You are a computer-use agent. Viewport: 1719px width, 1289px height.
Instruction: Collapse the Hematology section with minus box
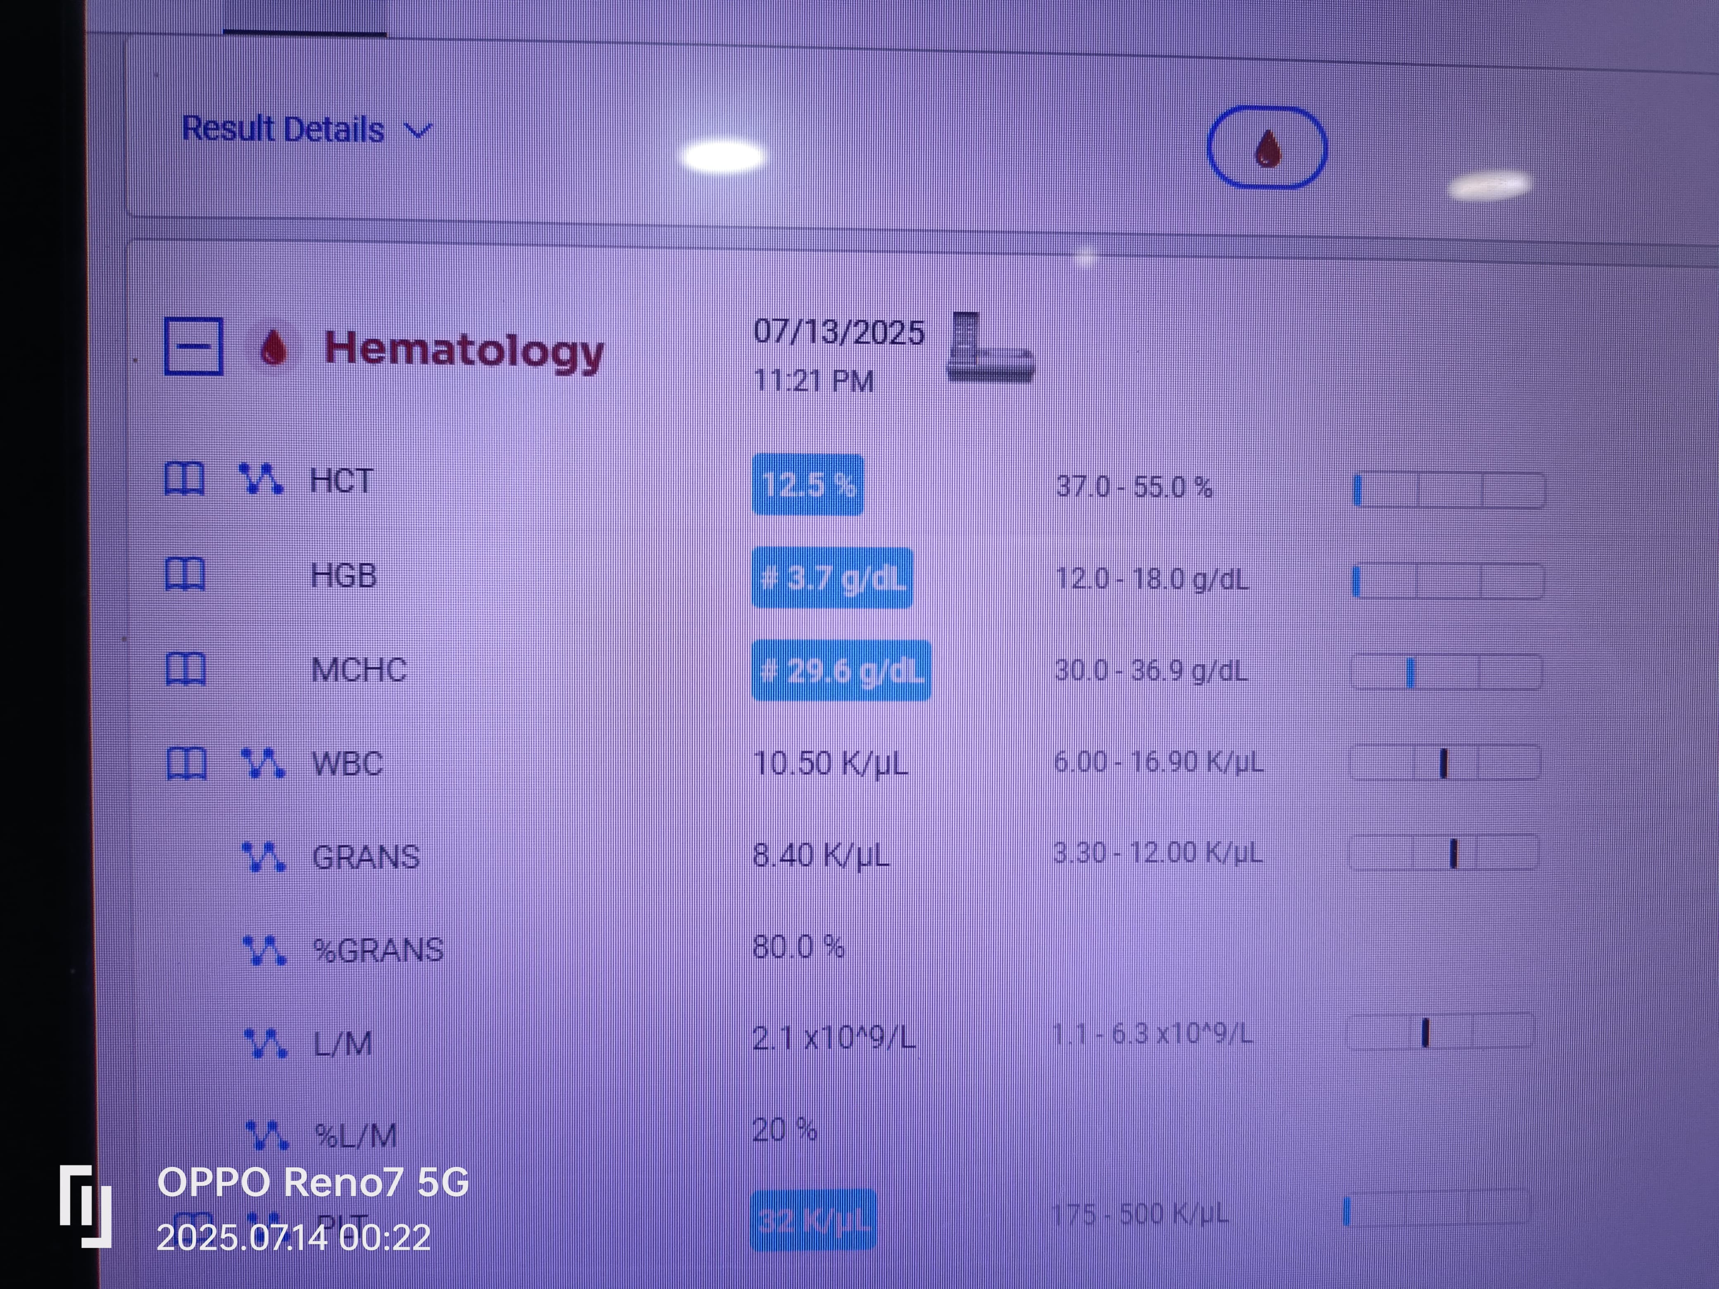[193, 347]
